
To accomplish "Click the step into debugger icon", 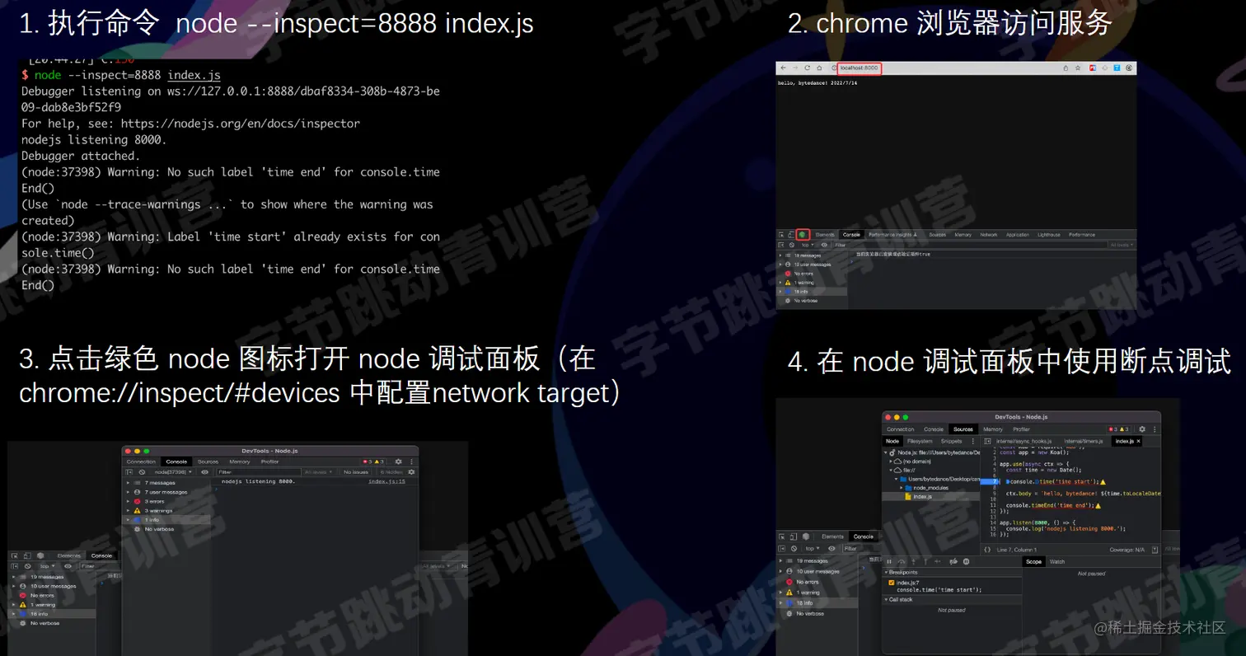I will [x=913, y=561].
